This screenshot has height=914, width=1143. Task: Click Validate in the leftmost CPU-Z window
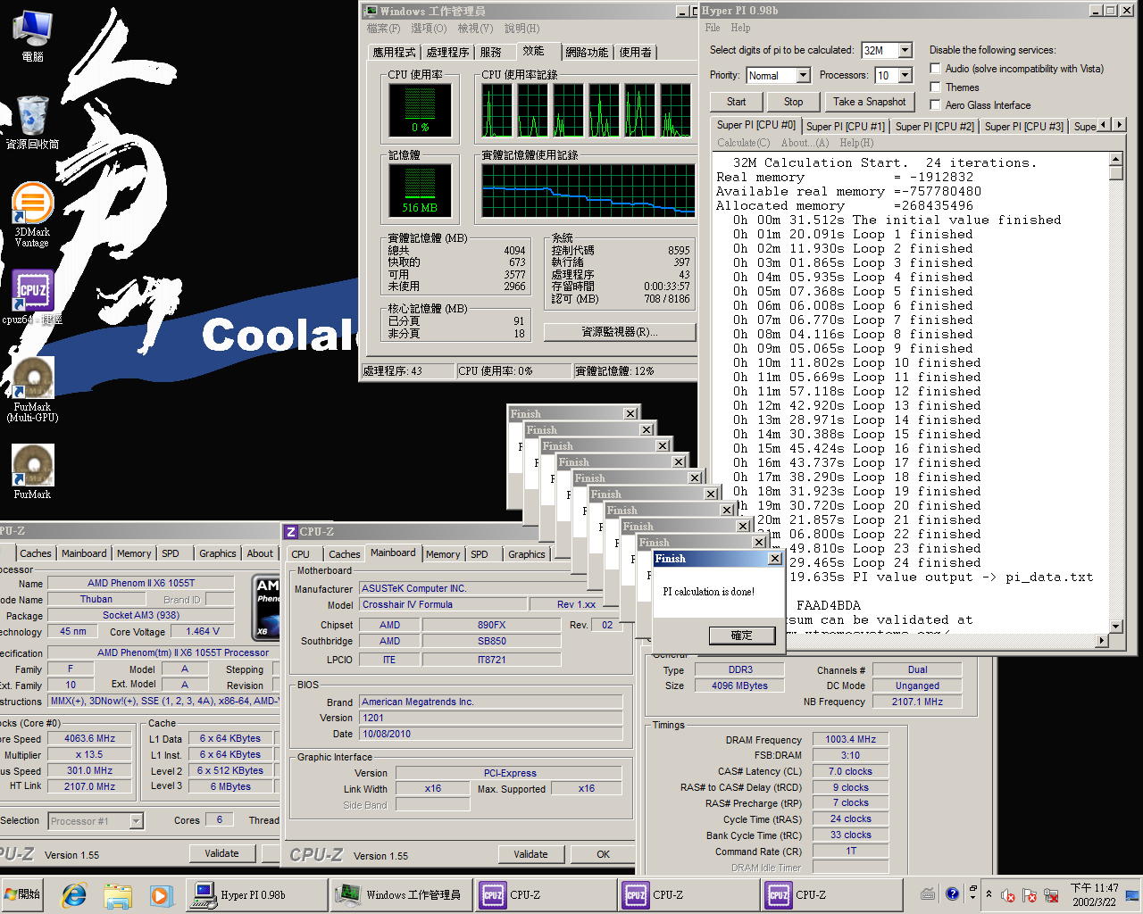click(x=221, y=853)
